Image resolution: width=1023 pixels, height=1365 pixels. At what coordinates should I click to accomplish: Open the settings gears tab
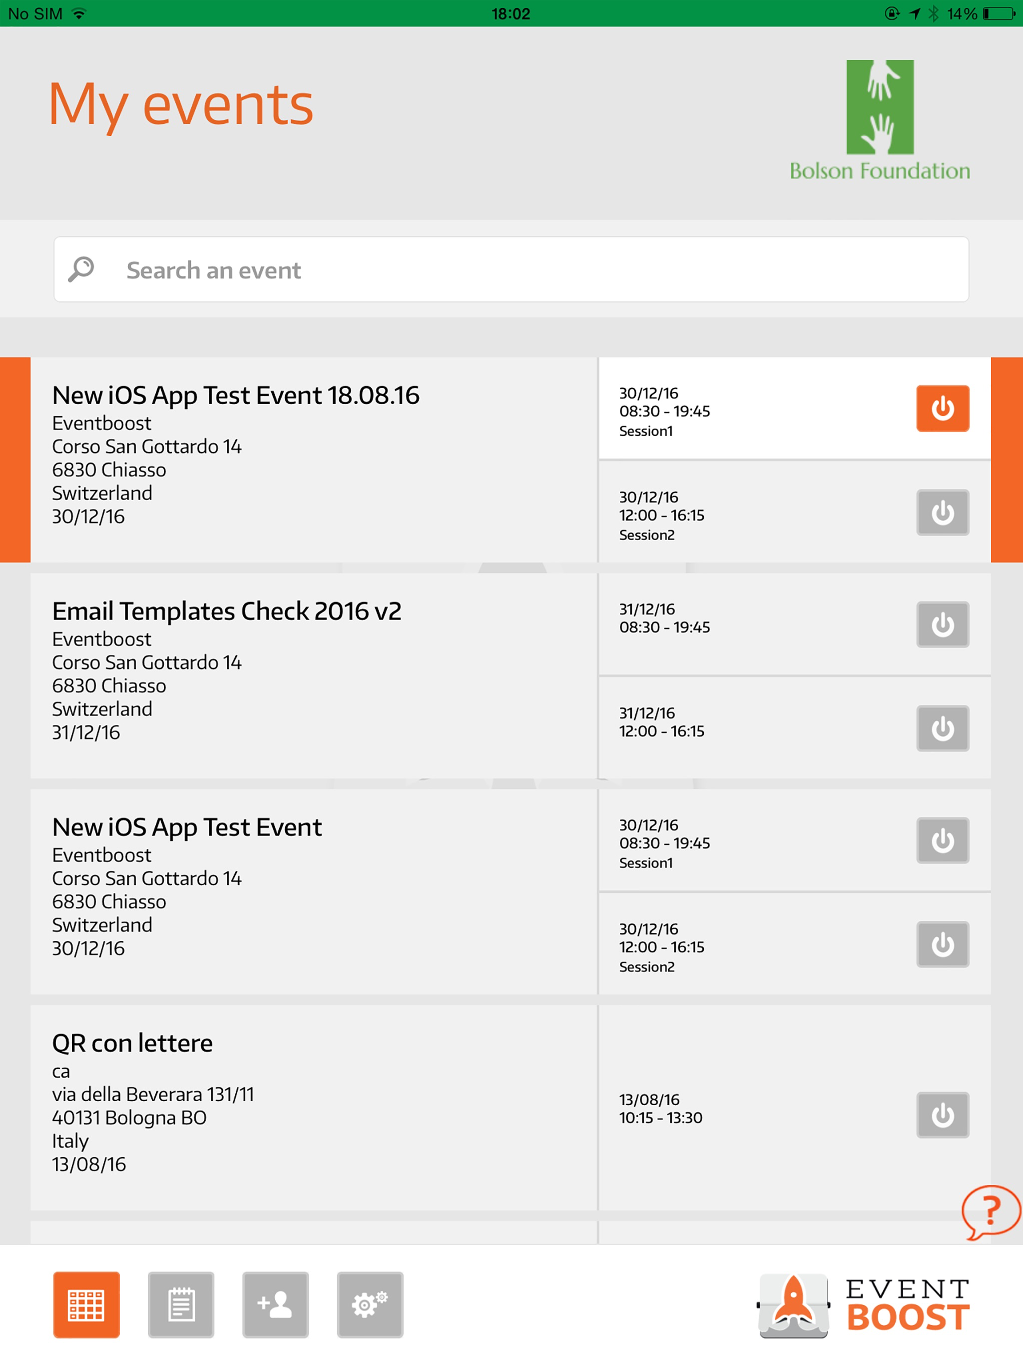coord(370,1305)
